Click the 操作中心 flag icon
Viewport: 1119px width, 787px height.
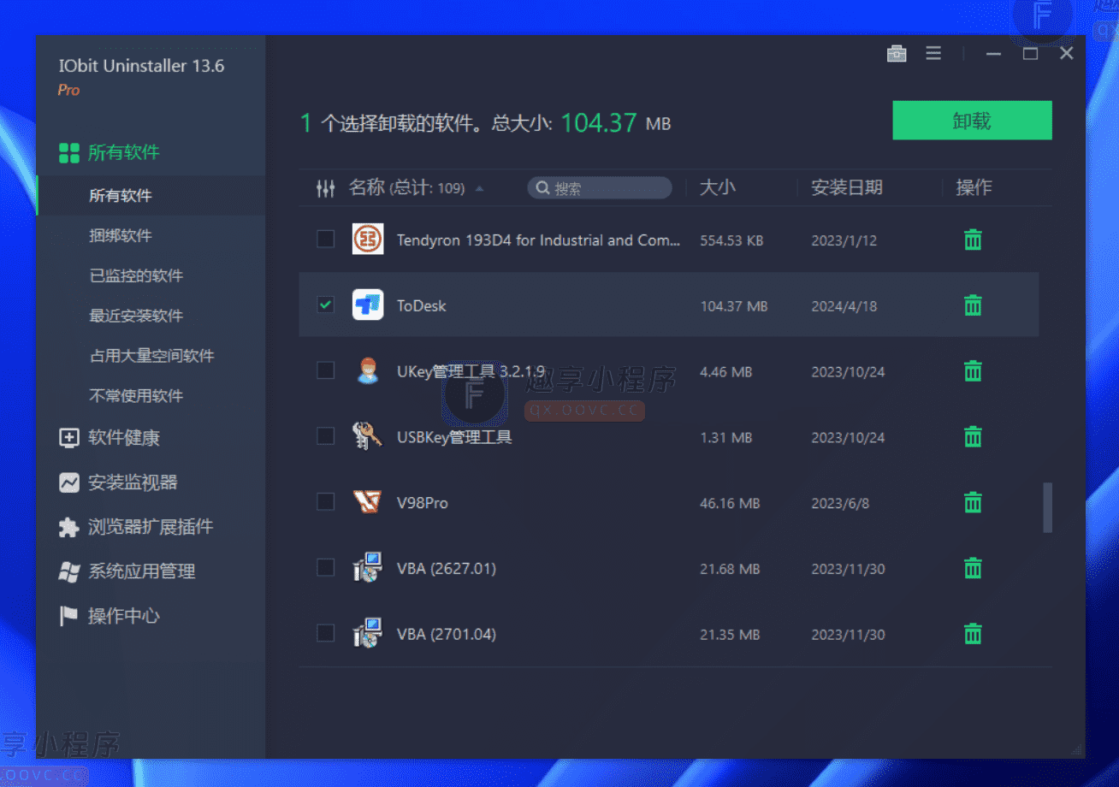[x=68, y=616]
